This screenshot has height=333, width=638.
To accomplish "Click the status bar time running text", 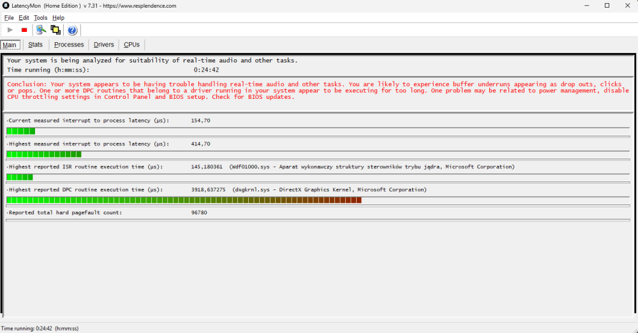I will point(40,329).
